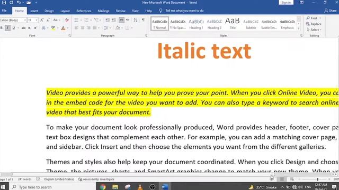Toggle Bold formatting
This screenshot has height=190, width=339.
pos(2,28)
